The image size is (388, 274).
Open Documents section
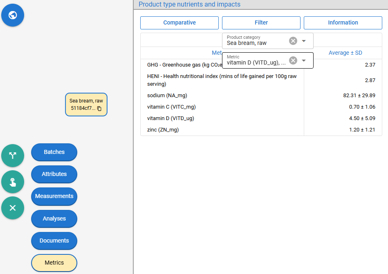(54, 241)
